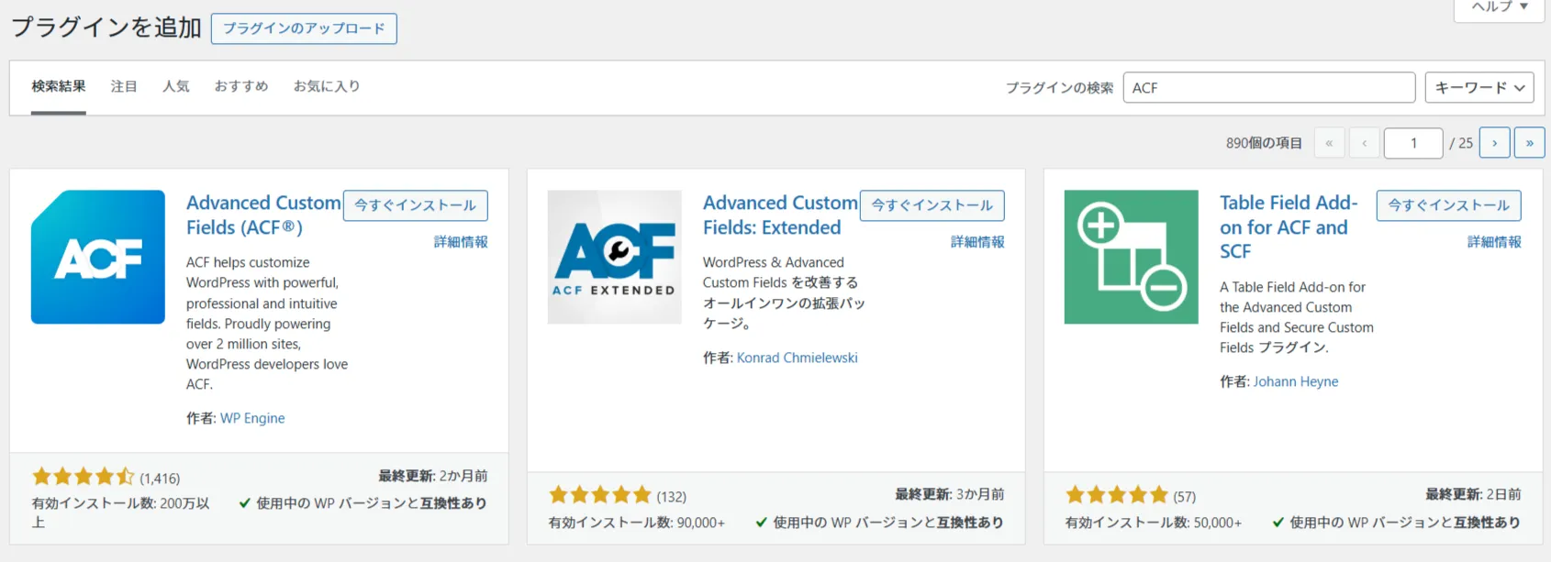Viewport: 1551px width, 562px height.
Task: Open 詳細情報 for Table Field Add-on
Action: [x=1494, y=242]
